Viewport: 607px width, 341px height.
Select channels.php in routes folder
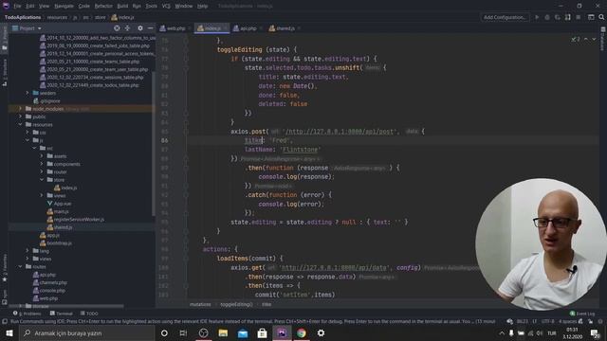click(x=50, y=282)
